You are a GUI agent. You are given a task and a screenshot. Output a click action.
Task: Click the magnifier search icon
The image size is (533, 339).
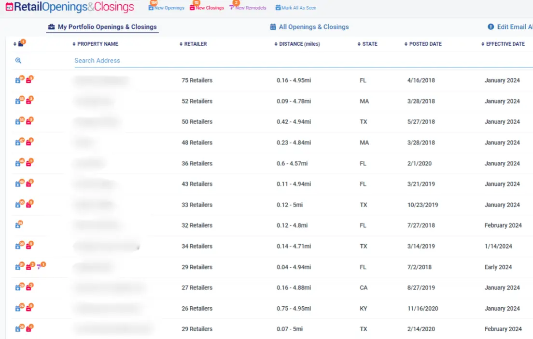click(18, 61)
